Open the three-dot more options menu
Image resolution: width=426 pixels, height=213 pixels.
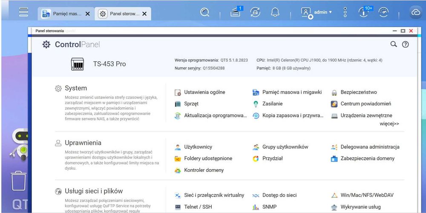[x=345, y=12]
